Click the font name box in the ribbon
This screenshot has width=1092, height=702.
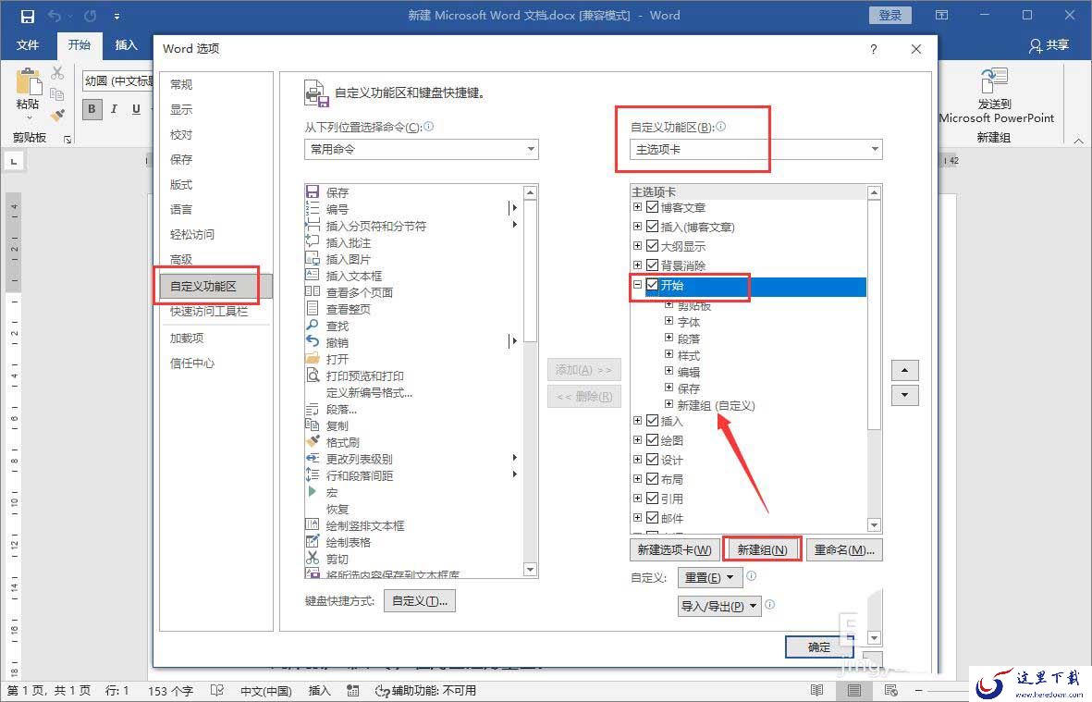tap(117, 80)
